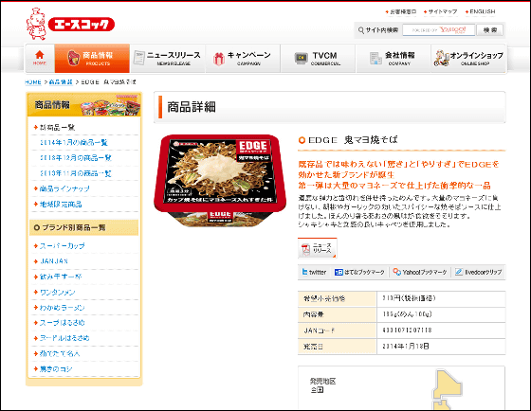Viewport: 531px width, 411px height.
Task: Open January 2014 product list link
Action: pyautogui.click(x=74, y=142)
